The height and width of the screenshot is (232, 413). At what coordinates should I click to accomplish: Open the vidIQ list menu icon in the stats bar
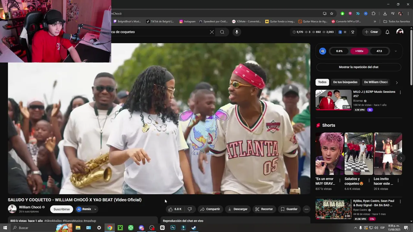[345, 32]
